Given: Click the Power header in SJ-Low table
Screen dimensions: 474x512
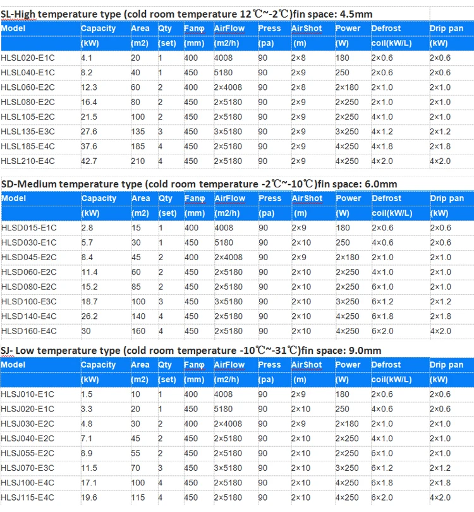Looking at the screenshot, I should [x=348, y=365].
